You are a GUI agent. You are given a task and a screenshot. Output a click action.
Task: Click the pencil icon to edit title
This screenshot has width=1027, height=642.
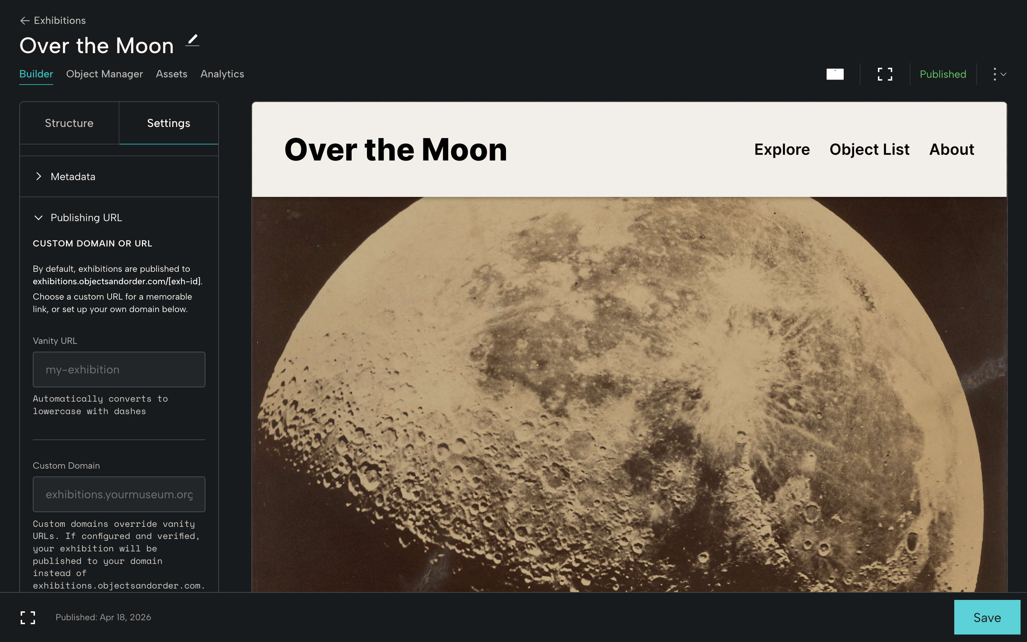(x=193, y=41)
